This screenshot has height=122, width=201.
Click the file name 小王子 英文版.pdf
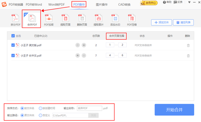[x=31, y=45]
